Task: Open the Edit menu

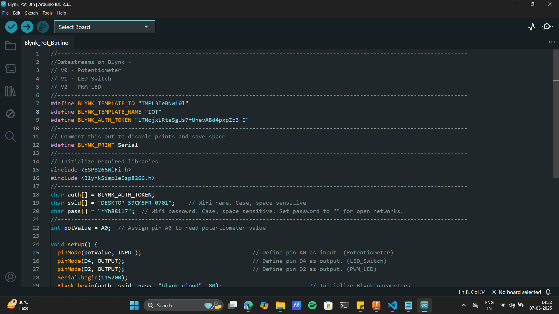Action: 17,13
